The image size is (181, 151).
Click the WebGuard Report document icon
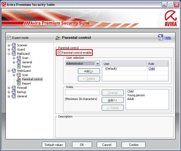click(19, 83)
